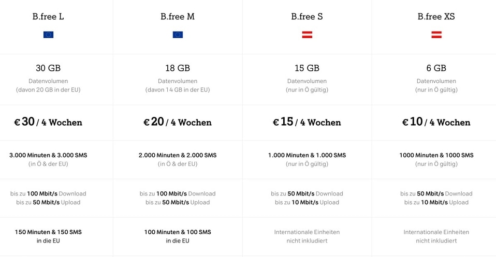Choose the €30 / 4 Wochen price
This screenshot has width=496, height=257.
[48, 122]
